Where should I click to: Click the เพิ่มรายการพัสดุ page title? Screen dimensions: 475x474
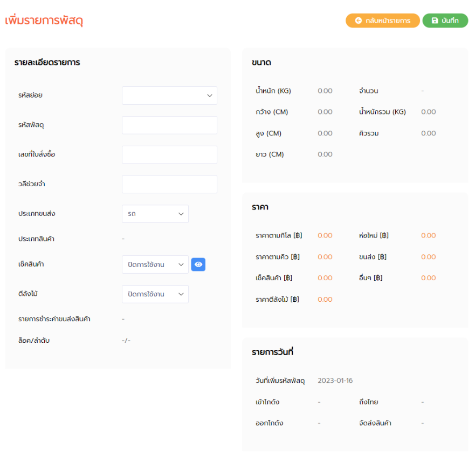(x=44, y=21)
